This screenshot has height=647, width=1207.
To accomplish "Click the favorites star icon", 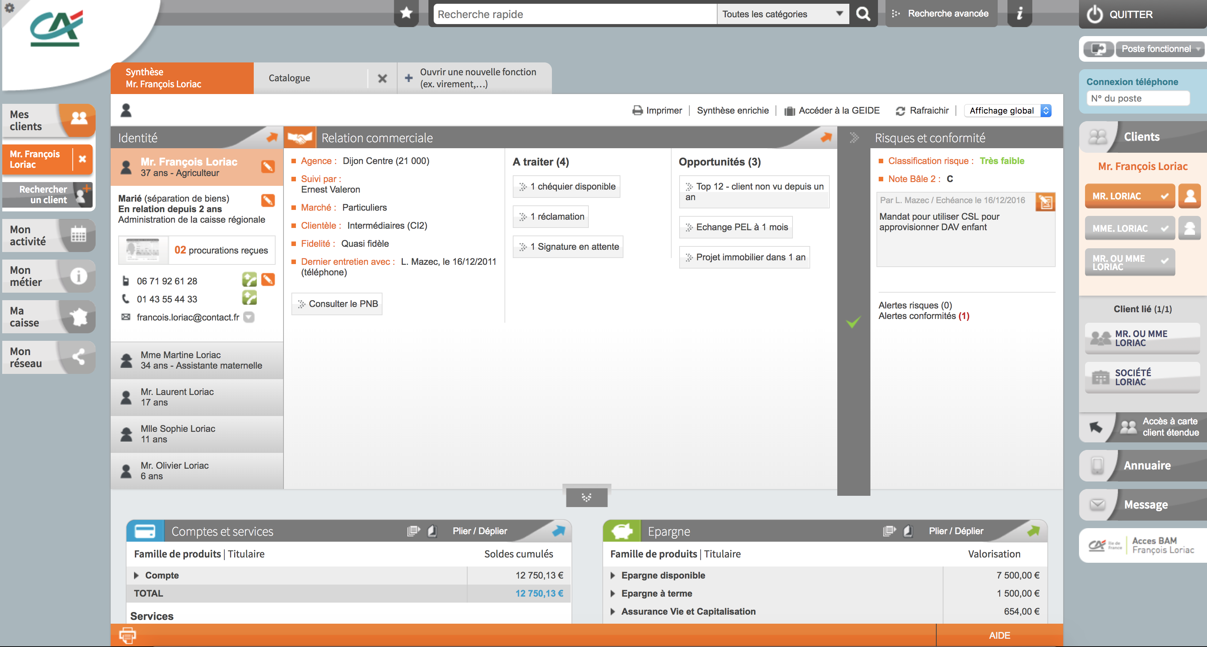I will coord(406,13).
